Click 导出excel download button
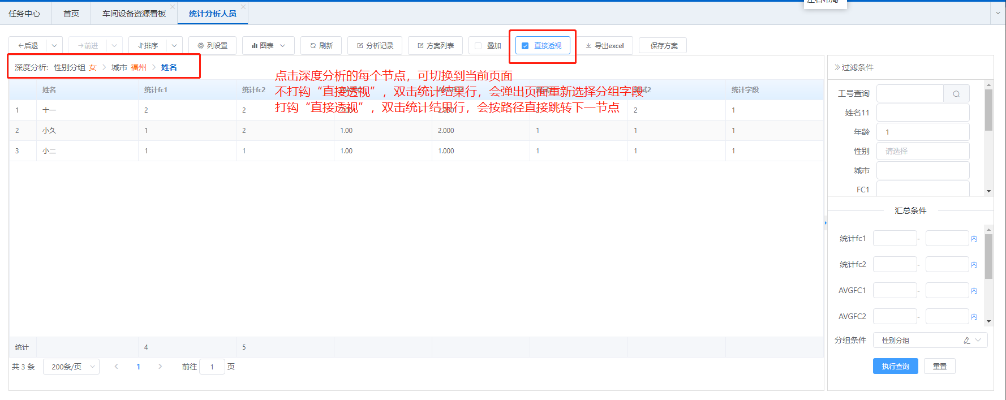 pyautogui.click(x=604, y=46)
